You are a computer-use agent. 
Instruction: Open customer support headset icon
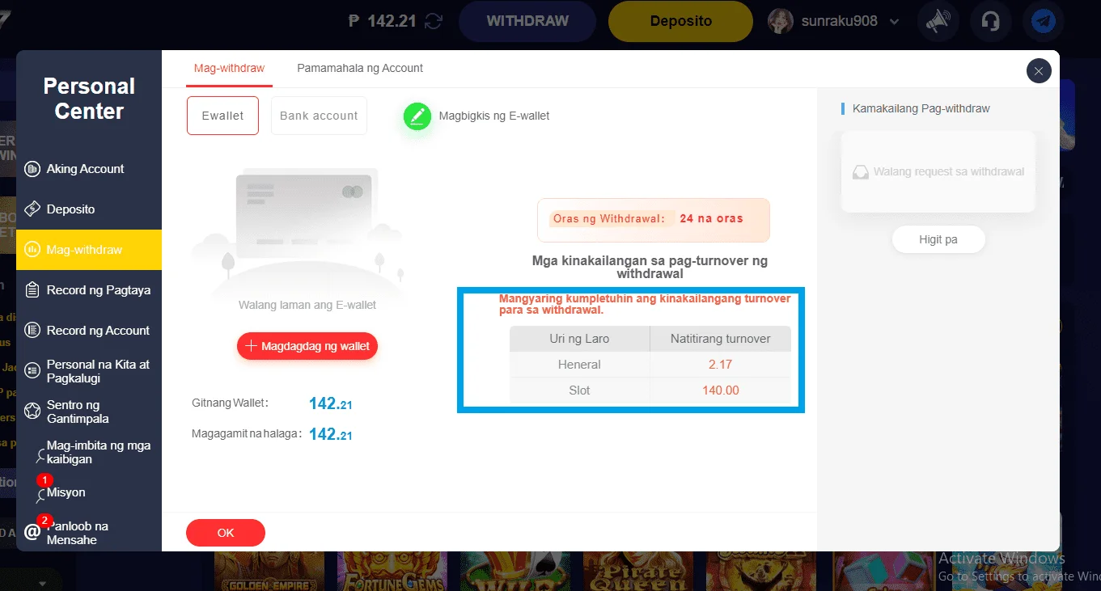tap(990, 22)
